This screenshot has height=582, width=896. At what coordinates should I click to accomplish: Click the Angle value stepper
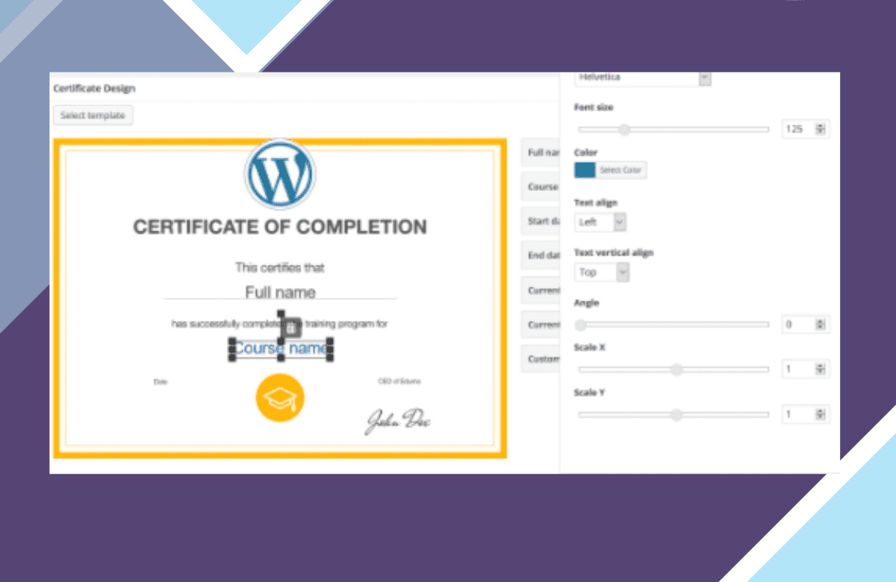[820, 325]
